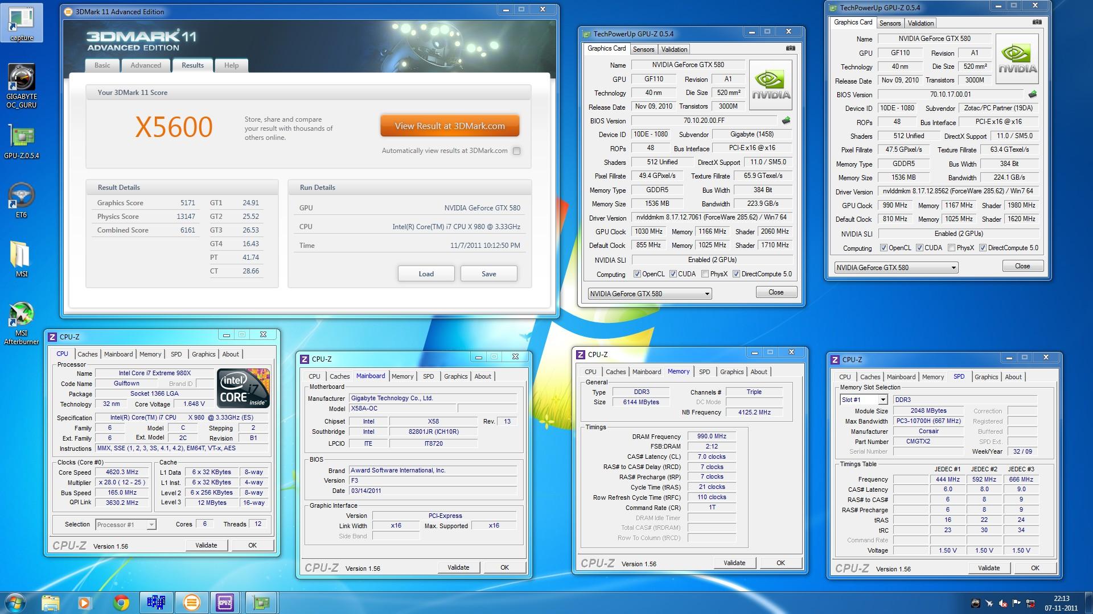The width and height of the screenshot is (1093, 614).
Task: Click the BIOS save chip icon in Gigabyte GPU-Z
Action: tap(786, 121)
